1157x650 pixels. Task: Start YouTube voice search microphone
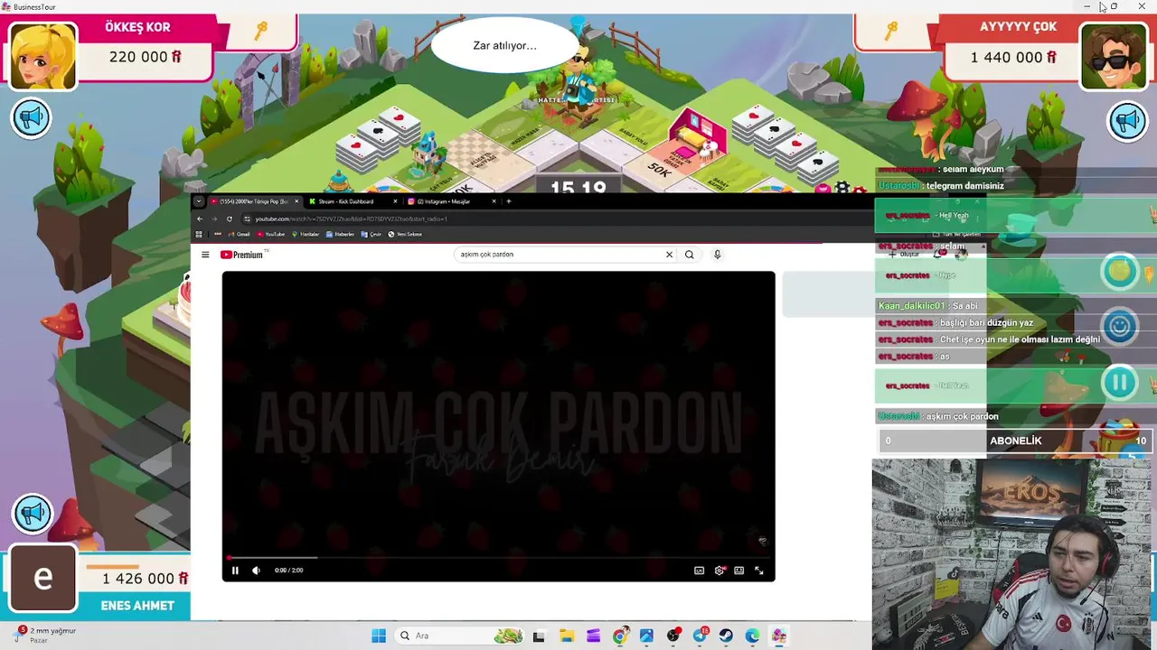click(717, 255)
